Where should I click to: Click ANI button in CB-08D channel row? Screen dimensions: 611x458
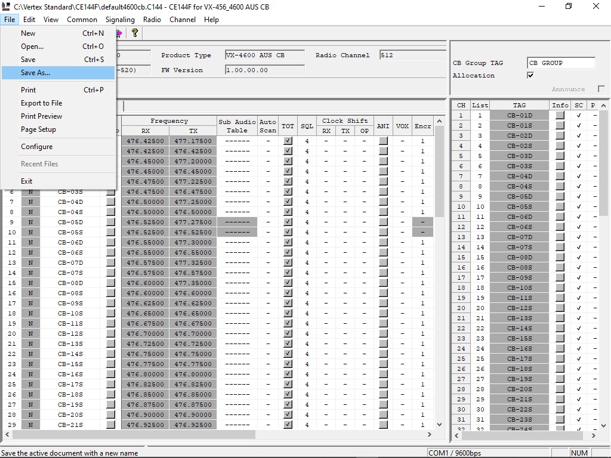tap(384, 283)
